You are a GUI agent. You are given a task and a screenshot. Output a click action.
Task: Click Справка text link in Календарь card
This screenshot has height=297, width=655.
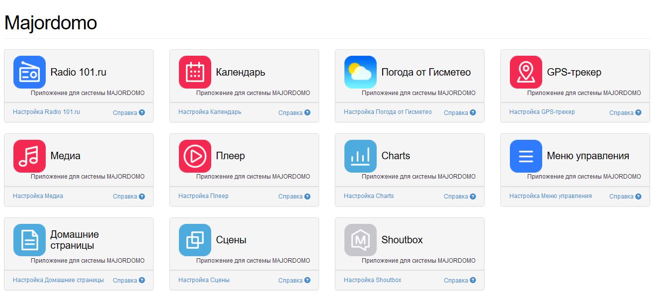(290, 113)
